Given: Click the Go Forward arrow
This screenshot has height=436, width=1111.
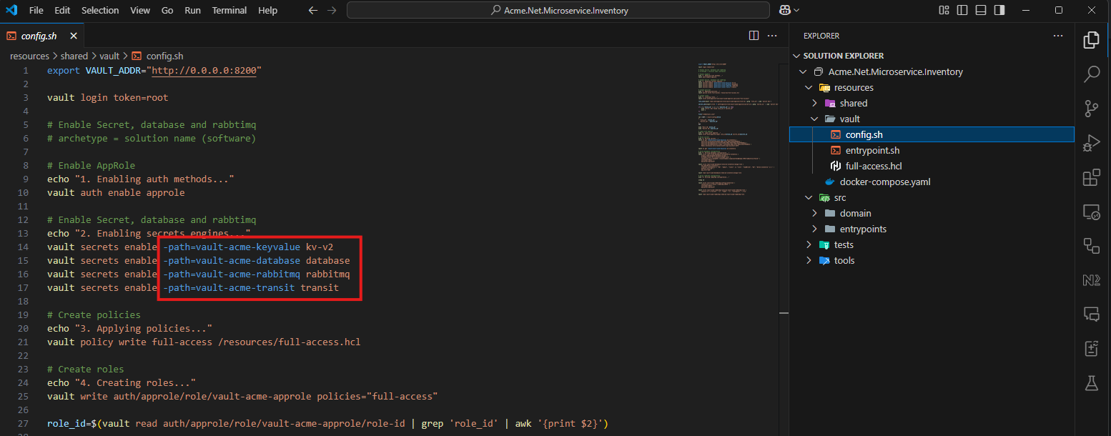Looking at the screenshot, I should [332, 11].
